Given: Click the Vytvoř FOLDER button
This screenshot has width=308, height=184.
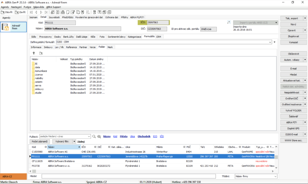Looking at the screenshot, I should pyautogui.click(x=293, y=110).
